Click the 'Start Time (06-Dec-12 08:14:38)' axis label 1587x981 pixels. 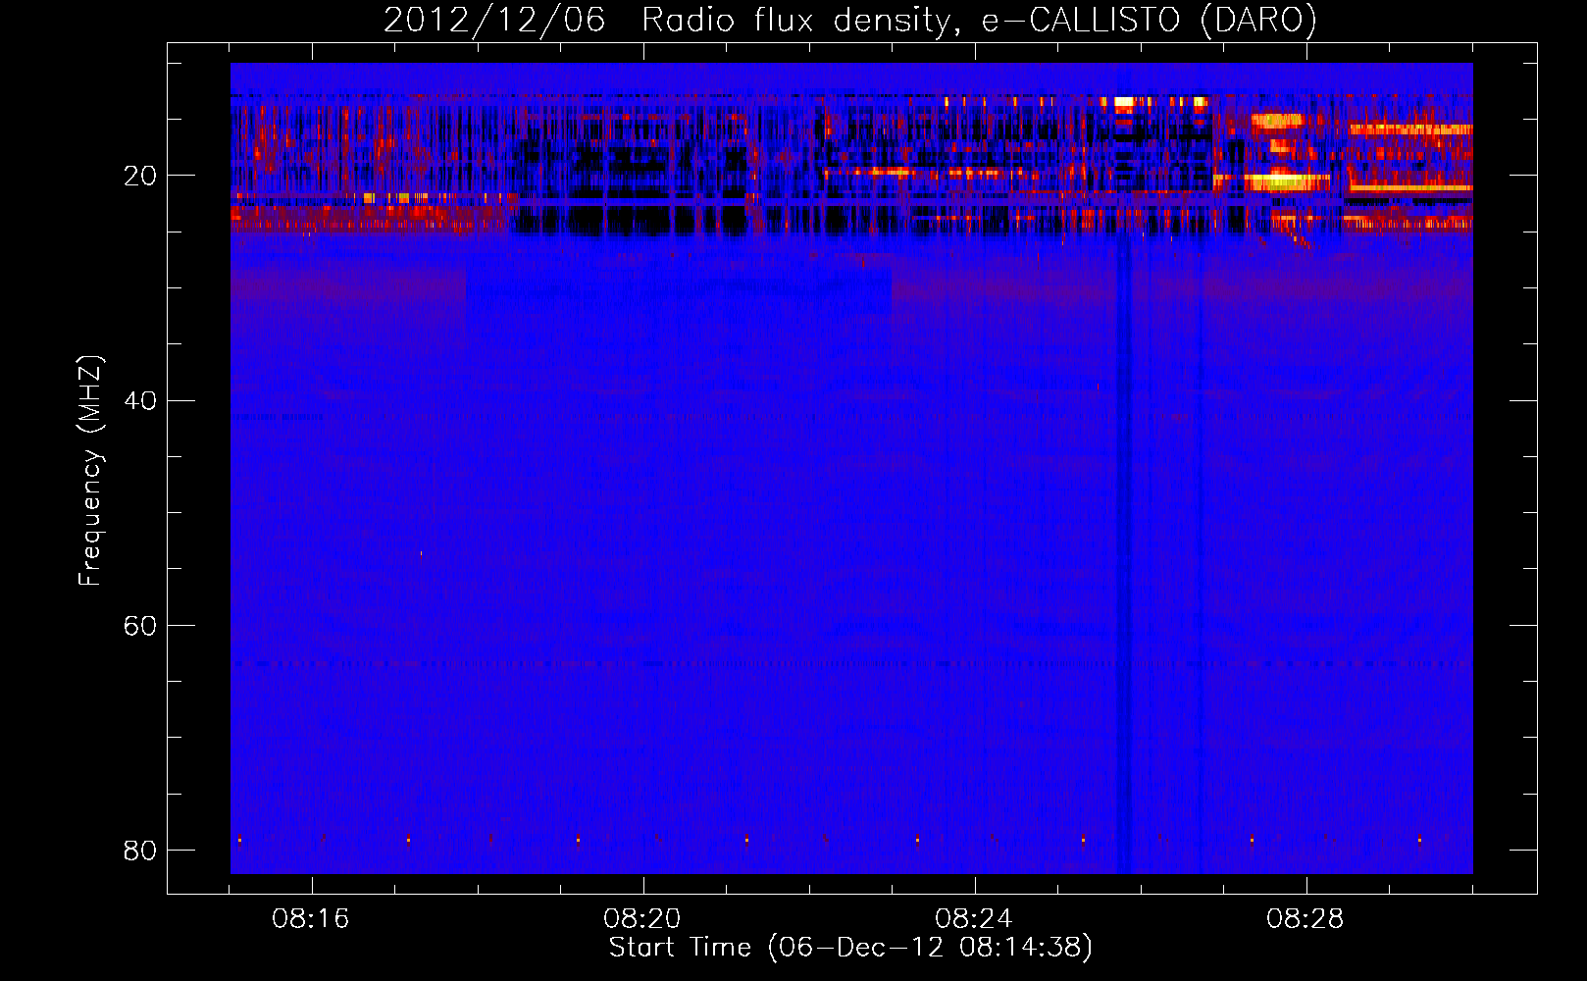pyautogui.click(x=850, y=948)
